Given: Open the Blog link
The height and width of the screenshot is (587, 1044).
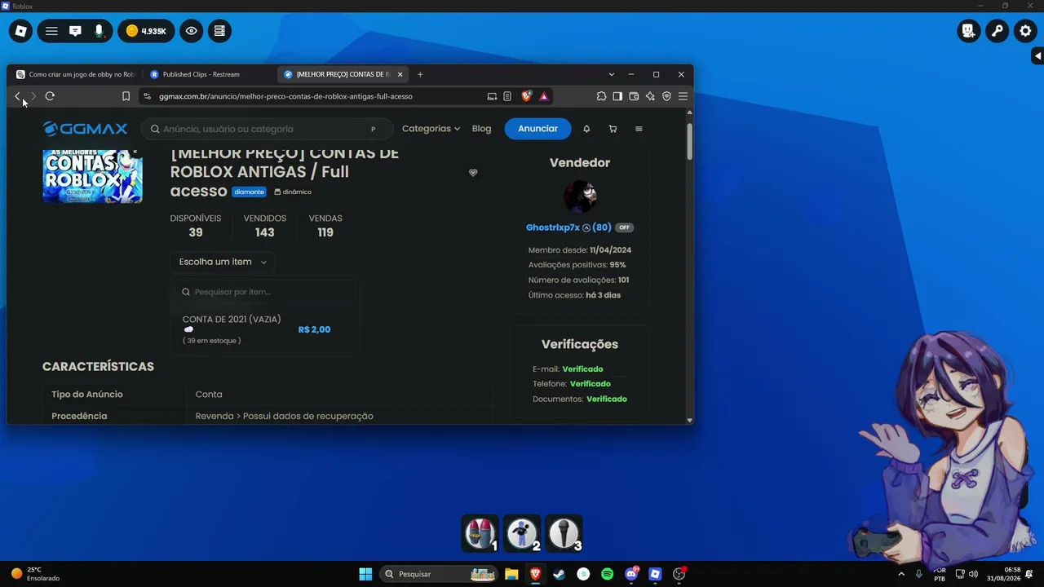Looking at the screenshot, I should click(x=481, y=129).
